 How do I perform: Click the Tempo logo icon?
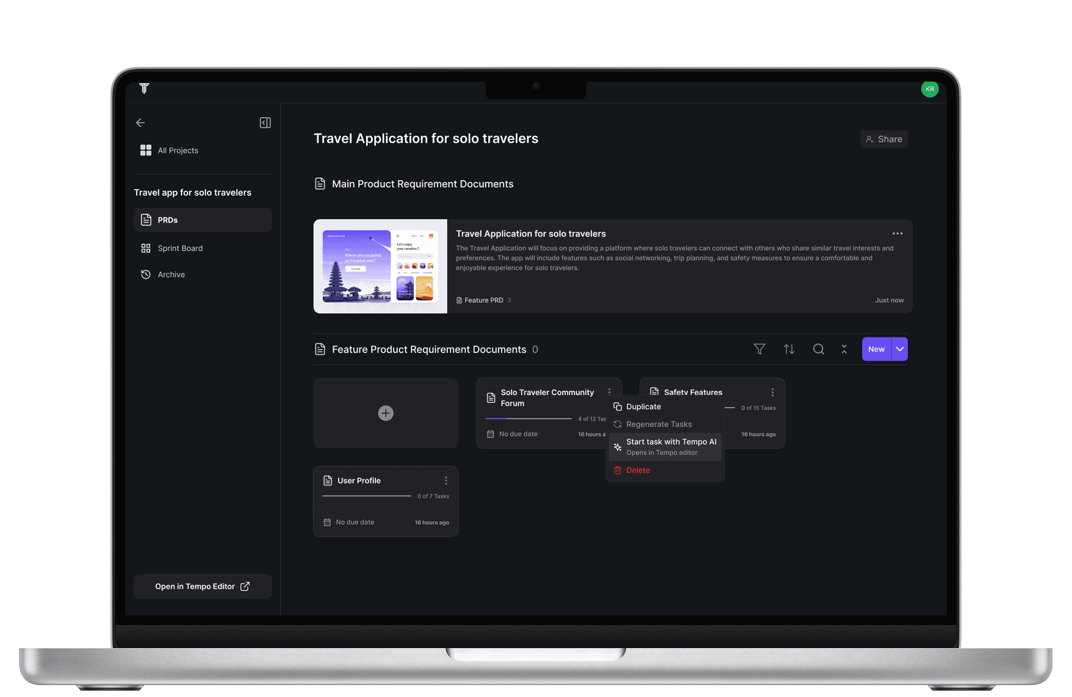(144, 89)
